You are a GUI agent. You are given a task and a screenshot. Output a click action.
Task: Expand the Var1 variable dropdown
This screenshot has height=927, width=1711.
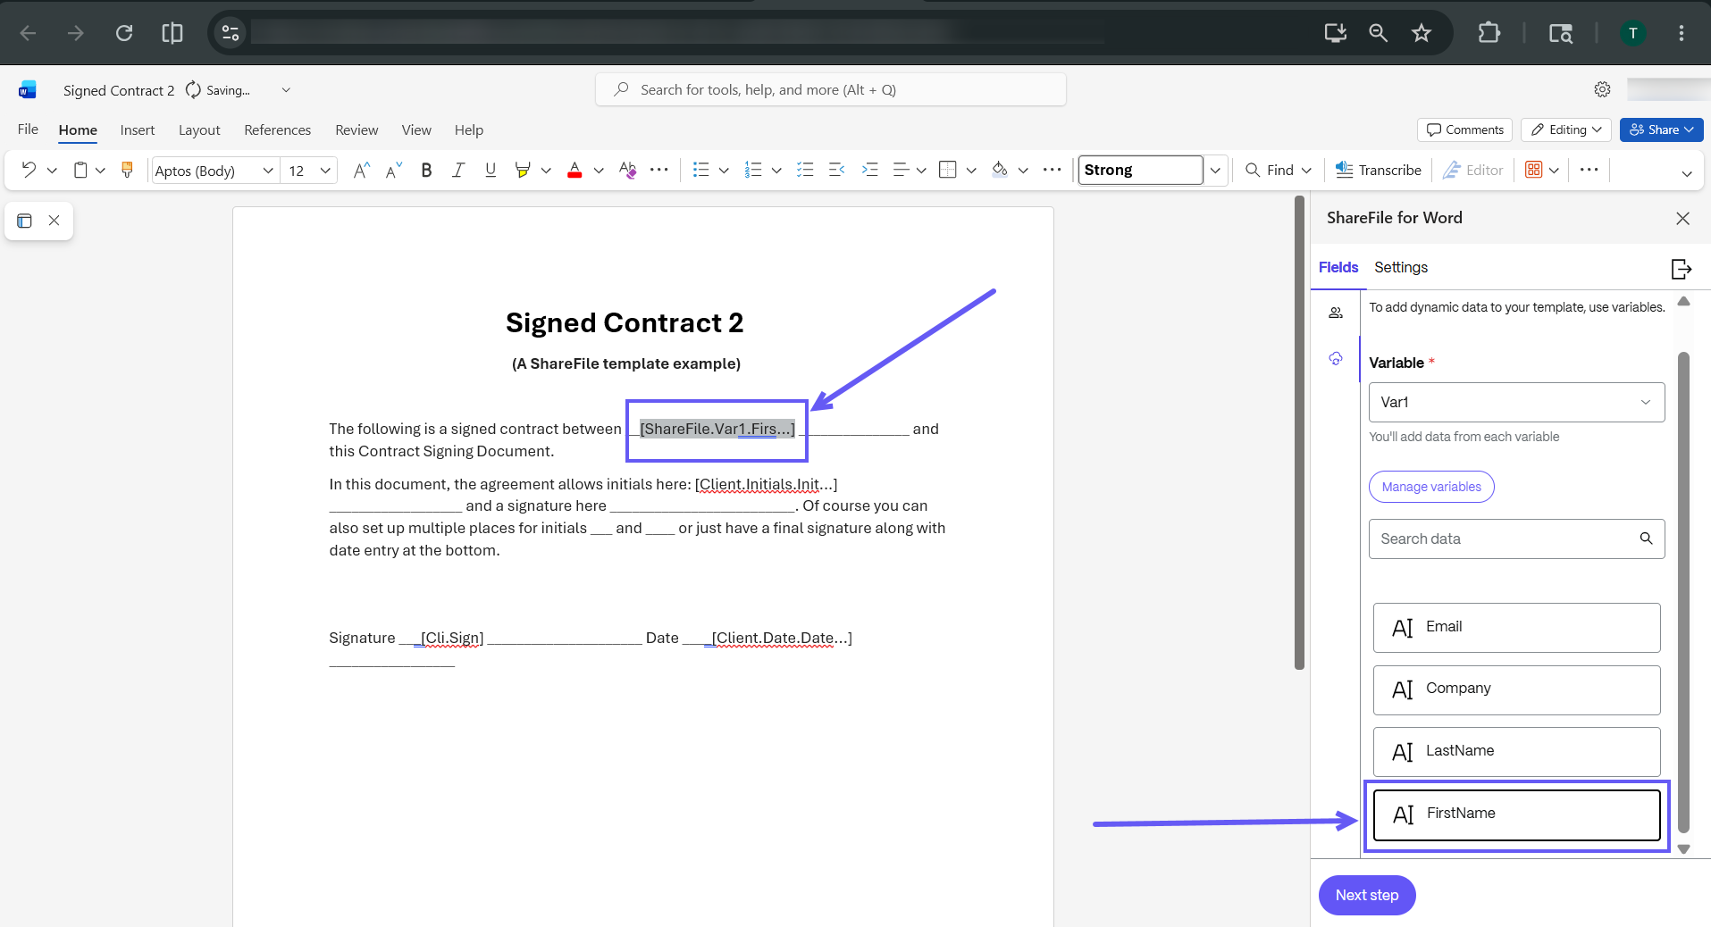(1516, 402)
